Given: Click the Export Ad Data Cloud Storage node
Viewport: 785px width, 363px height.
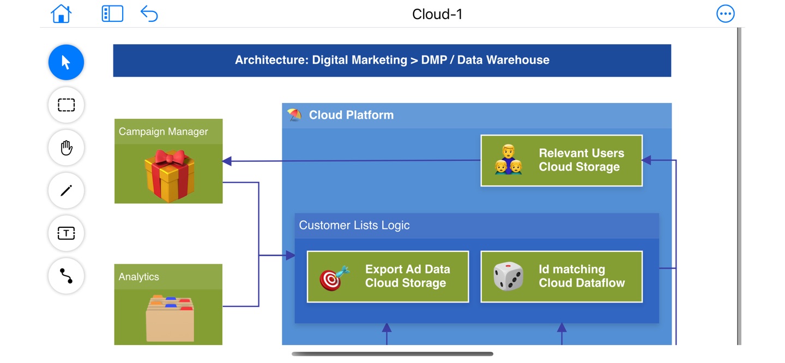Looking at the screenshot, I should 388,276.
